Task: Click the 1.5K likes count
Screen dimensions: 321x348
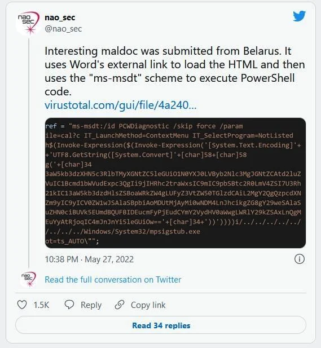Action: pyautogui.click(x=41, y=305)
